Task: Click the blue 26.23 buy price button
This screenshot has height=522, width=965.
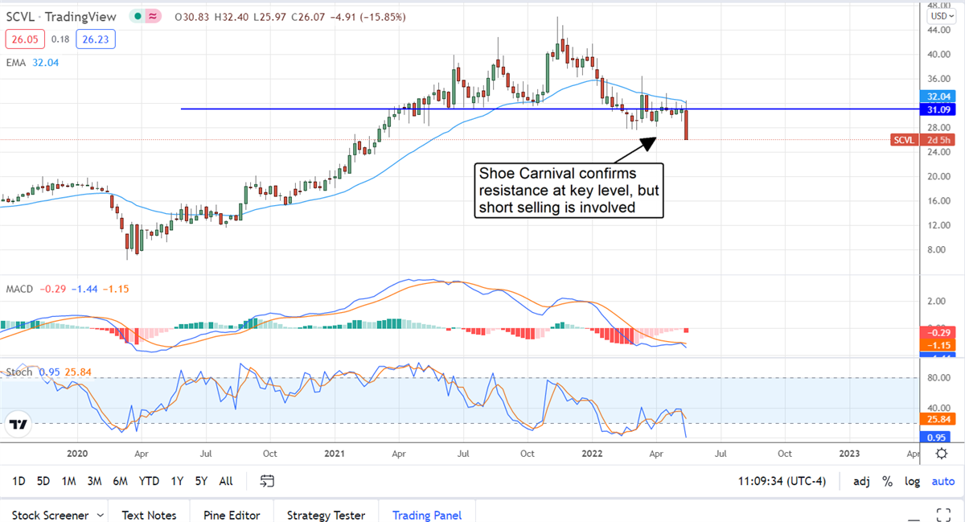Action: tap(94, 39)
